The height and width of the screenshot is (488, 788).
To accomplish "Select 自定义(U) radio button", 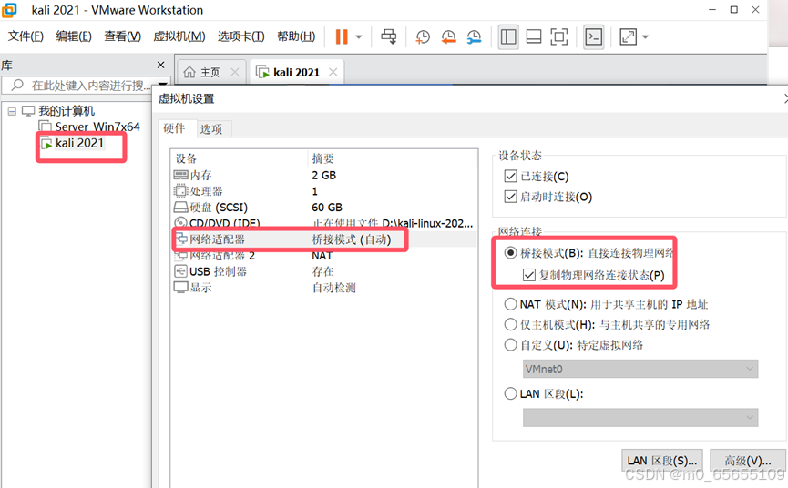I will coord(510,345).
